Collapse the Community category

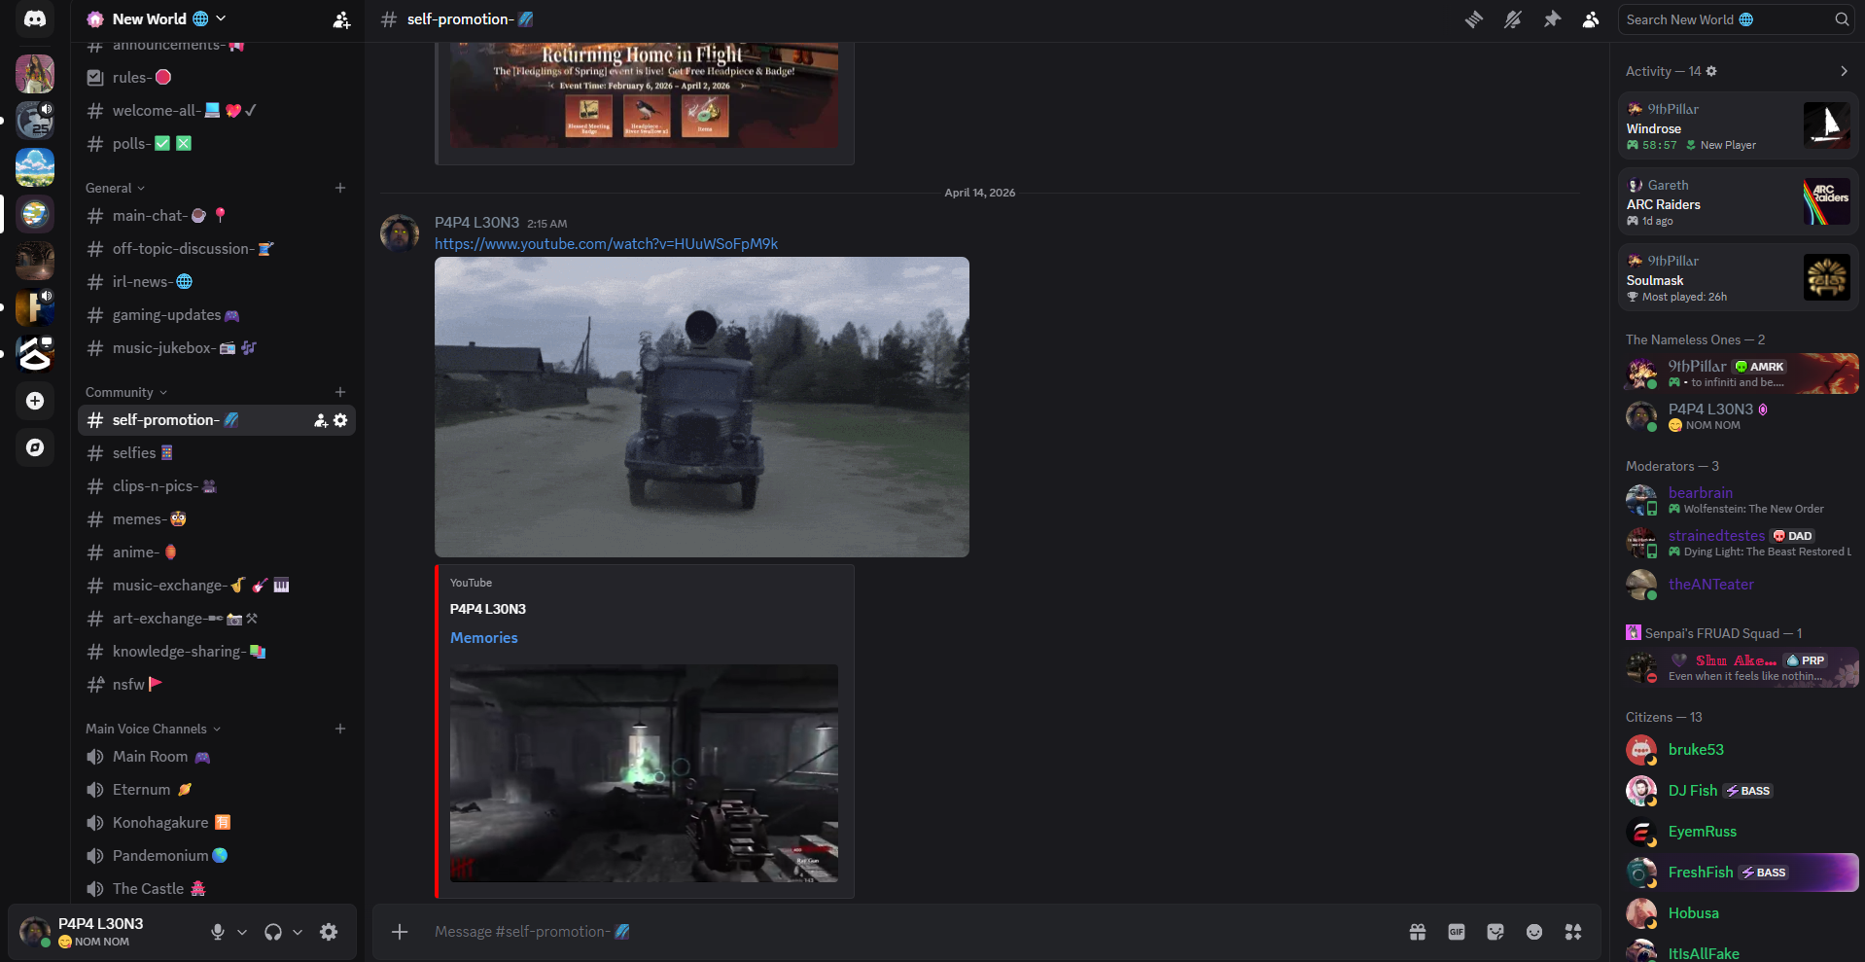tap(126, 392)
